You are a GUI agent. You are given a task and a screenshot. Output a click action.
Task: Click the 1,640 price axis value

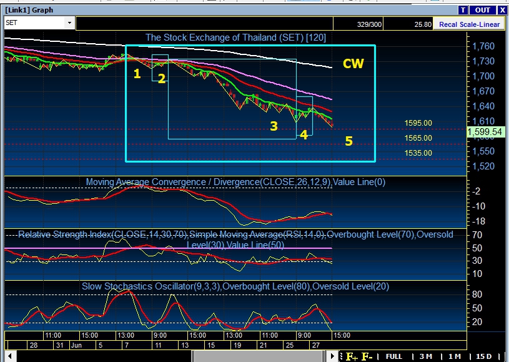click(483, 106)
